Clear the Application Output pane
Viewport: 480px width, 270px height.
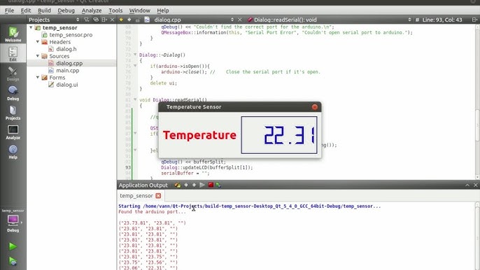coord(177,185)
